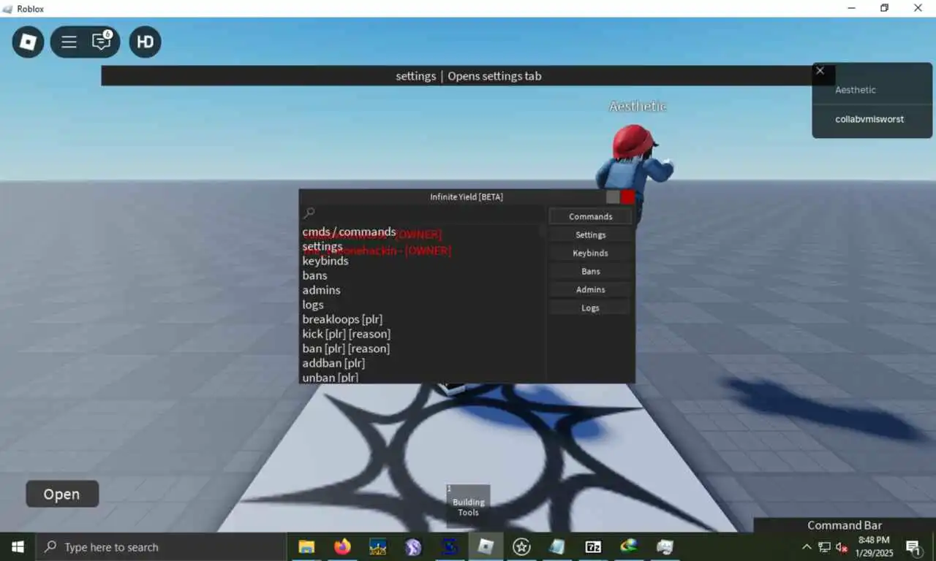936x561 pixels.
Task: Click the command list scrollbar
Action: tap(543, 232)
